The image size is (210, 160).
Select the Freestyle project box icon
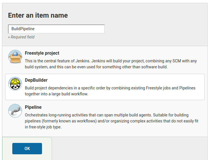pyautogui.click(x=15, y=57)
